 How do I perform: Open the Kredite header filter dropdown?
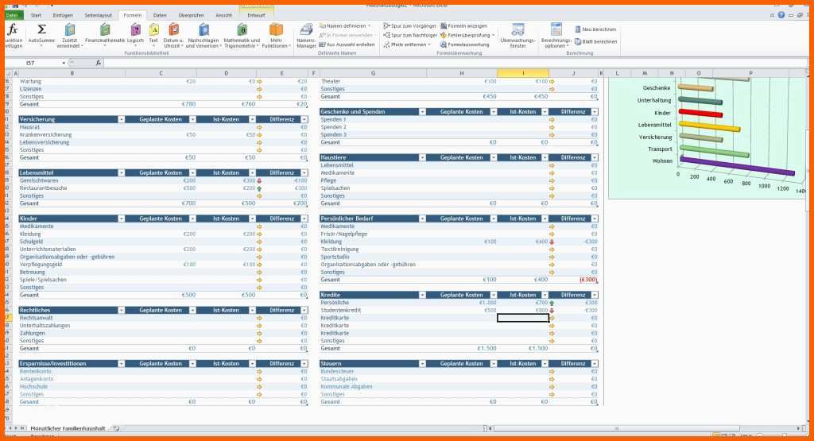tap(422, 295)
